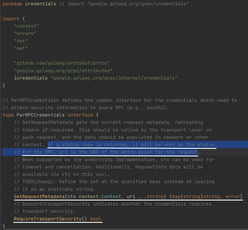Screen dimensions: 248x230
Task: Click the '// TODO(zhaoq): Define the set' comment line
Action: (x=114, y=182)
